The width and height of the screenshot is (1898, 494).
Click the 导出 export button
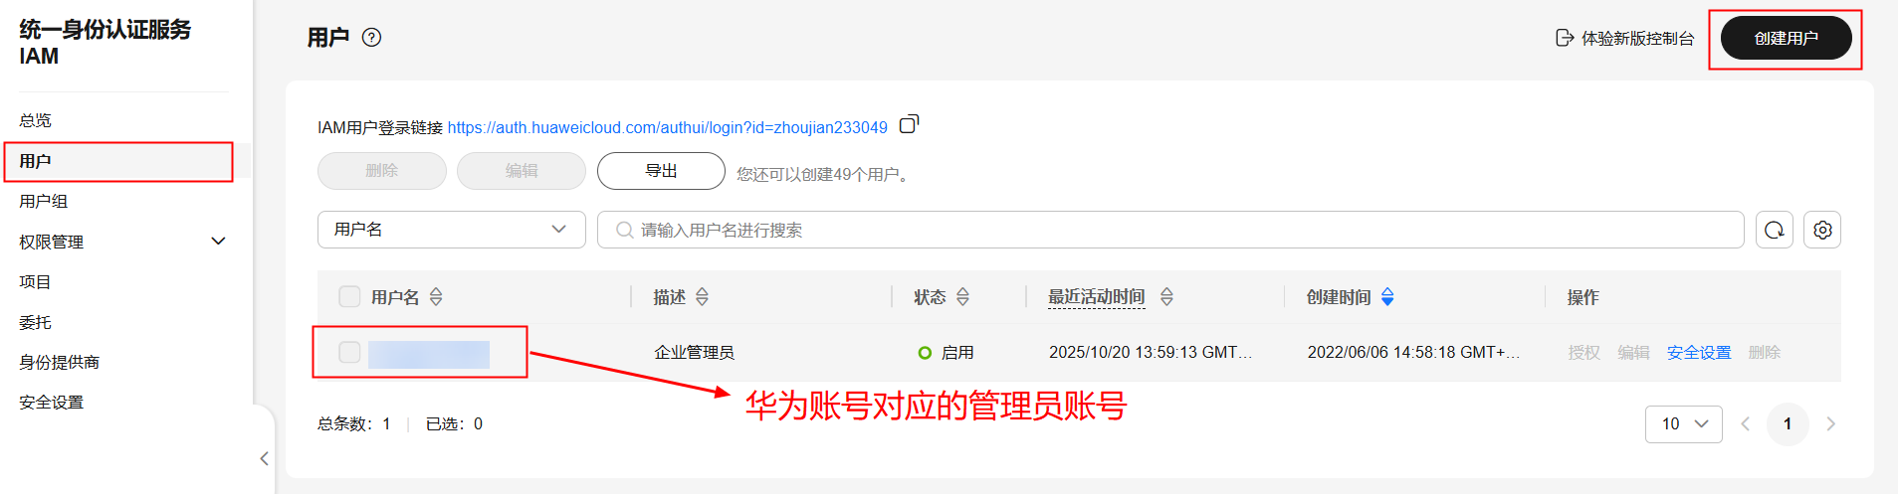click(661, 171)
